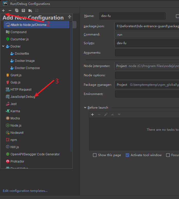This screenshot has height=199, width=179.
Task: Add a Before launch task with plus
Action: [92, 115]
